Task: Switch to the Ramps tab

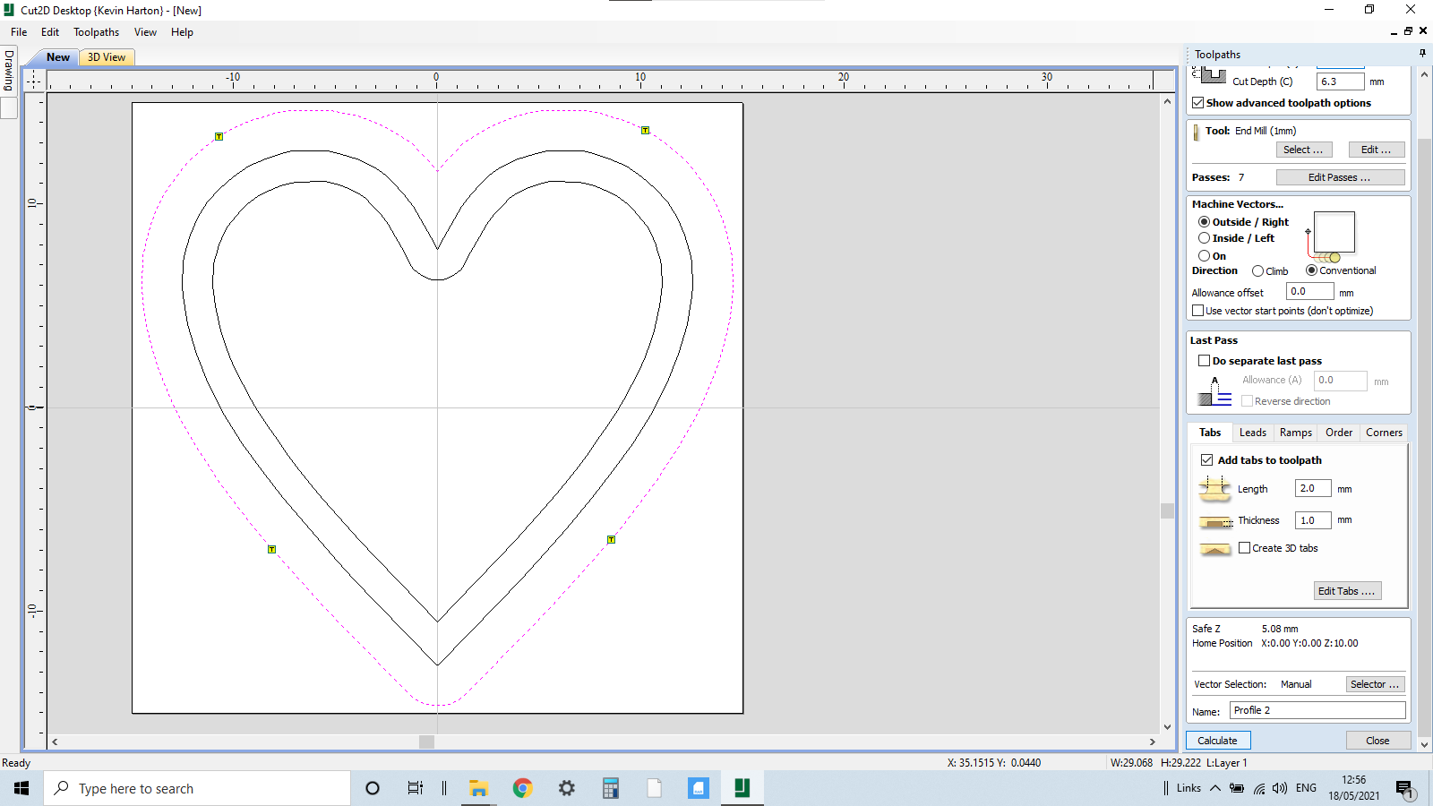Action: 1295,433
